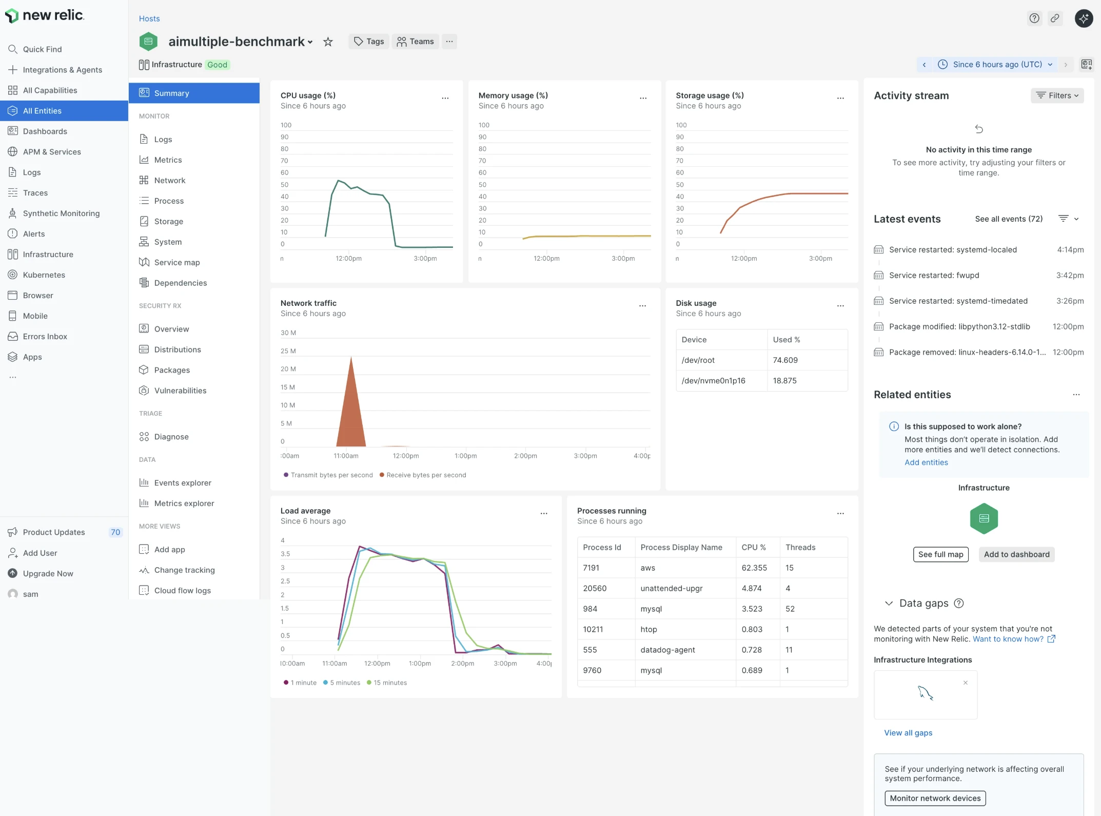Click Monitor network devices button
The height and width of the screenshot is (816, 1101).
[x=935, y=798]
